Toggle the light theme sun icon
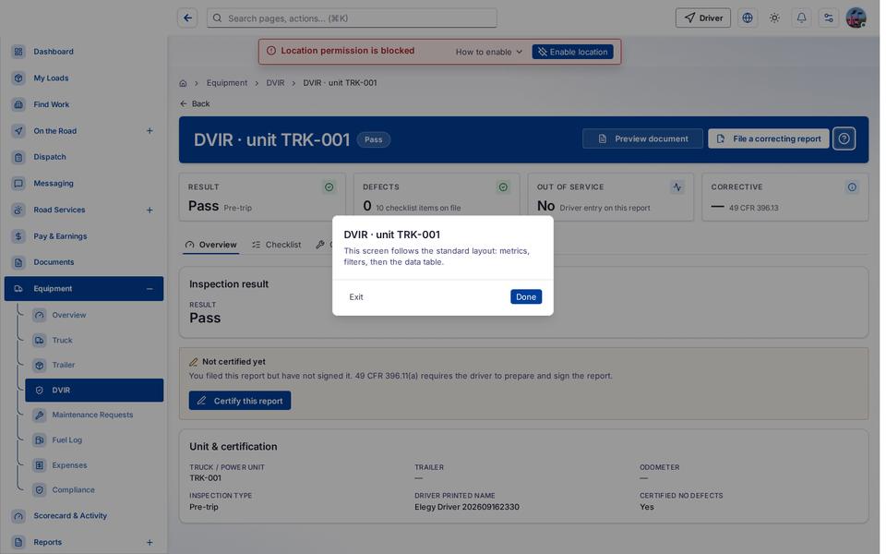Screen dimensions: 886x554 774,18
